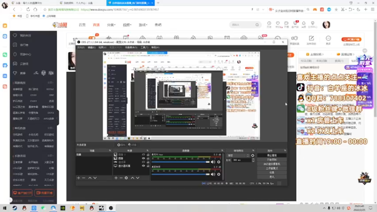Viewport: 377px width, 212px height.
Task: Open the scene transition type dropdown
Action: pos(238,155)
